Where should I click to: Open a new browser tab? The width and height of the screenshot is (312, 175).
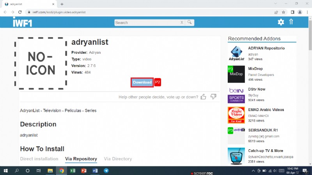62,4
